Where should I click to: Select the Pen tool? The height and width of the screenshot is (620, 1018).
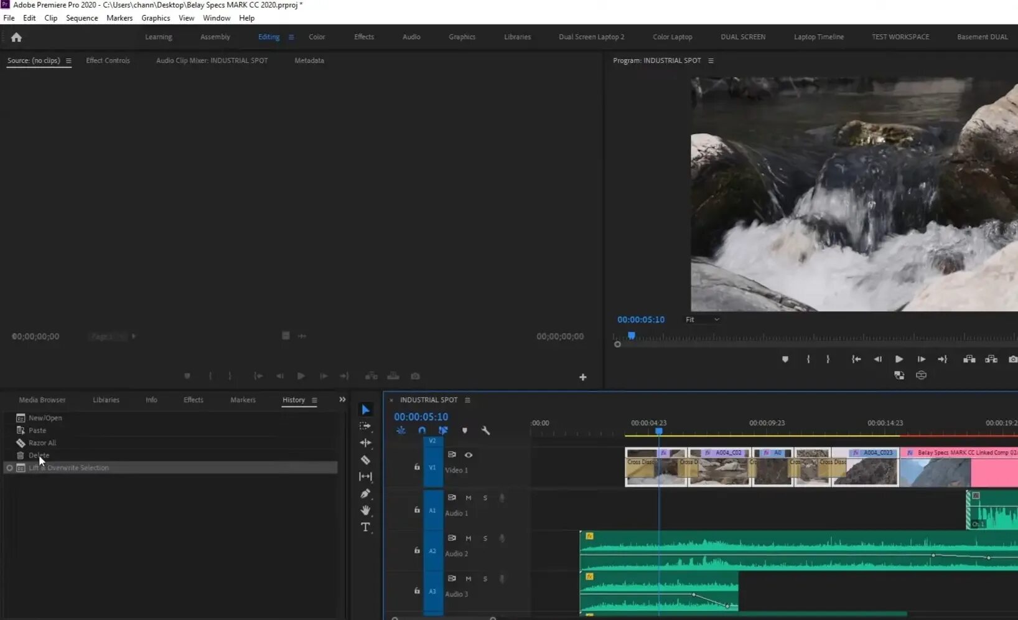(365, 494)
